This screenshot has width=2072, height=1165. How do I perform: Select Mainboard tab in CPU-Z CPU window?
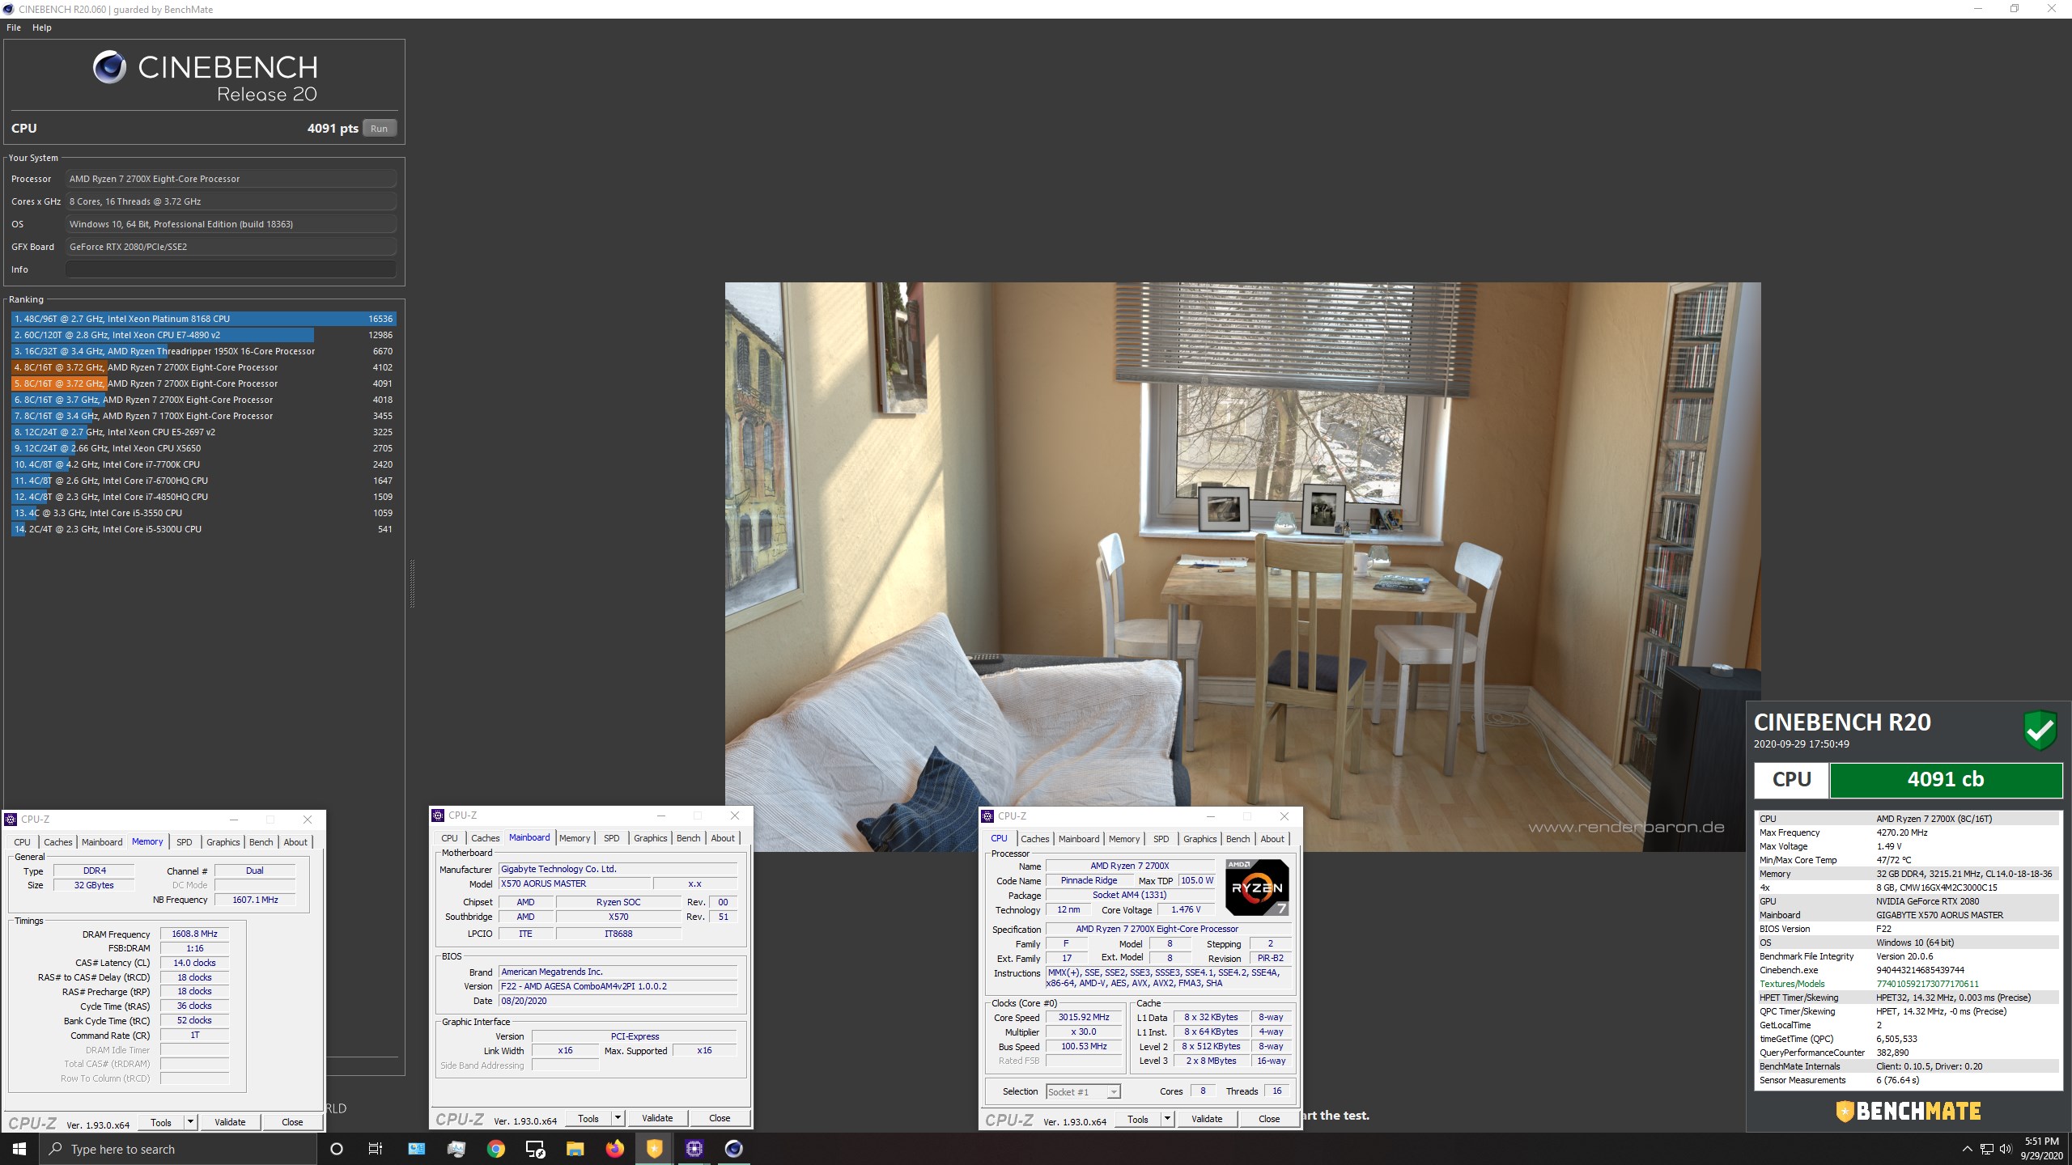tap(1079, 839)
